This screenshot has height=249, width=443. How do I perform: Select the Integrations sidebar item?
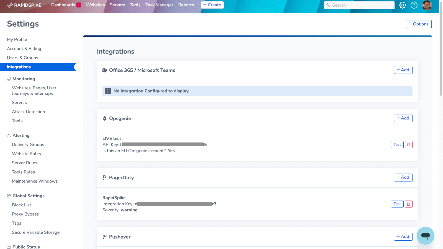38,67
